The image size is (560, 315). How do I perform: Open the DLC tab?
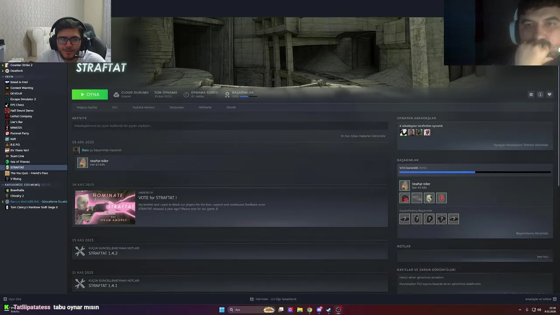[115, 107]
